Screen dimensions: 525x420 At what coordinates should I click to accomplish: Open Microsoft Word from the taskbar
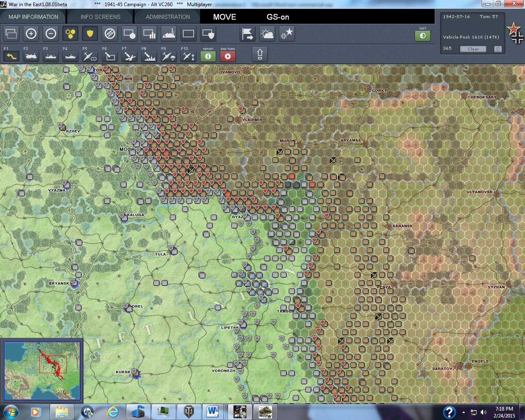tap(212, 412)
